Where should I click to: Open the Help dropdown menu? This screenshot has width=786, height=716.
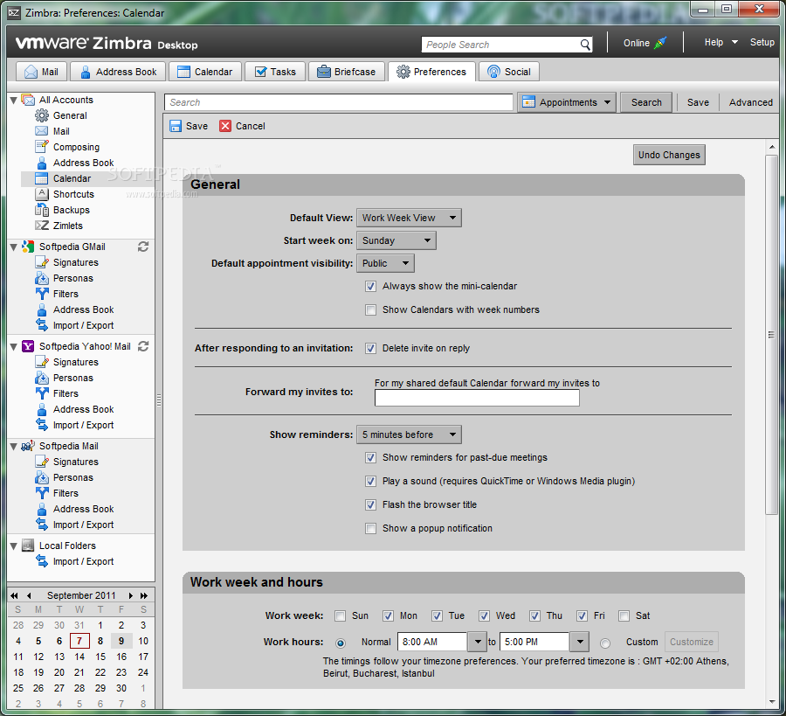(x=720, y=42)
